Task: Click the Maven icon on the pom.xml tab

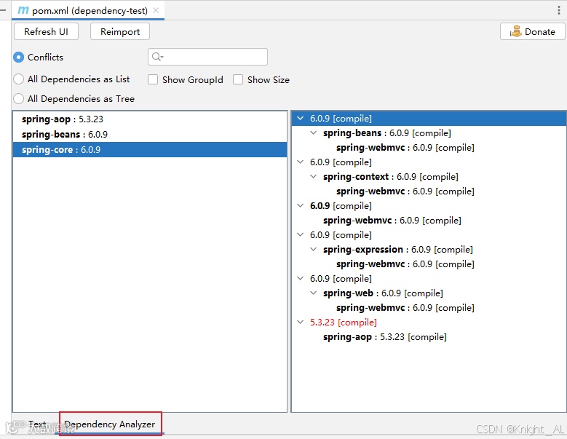Action: coord(23,10)
